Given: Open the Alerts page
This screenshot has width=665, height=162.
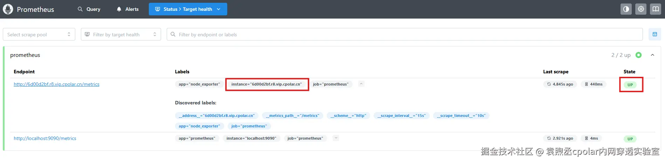Looking at the screenshot, I should coord(127,9).
